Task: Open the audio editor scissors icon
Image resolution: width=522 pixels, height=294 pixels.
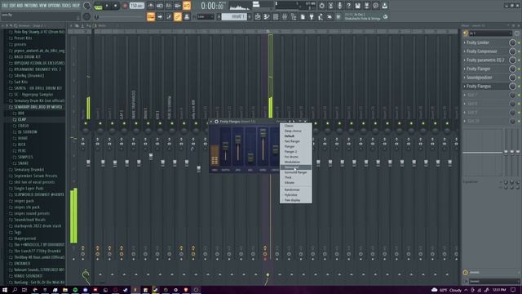Action: coord(330,6)
